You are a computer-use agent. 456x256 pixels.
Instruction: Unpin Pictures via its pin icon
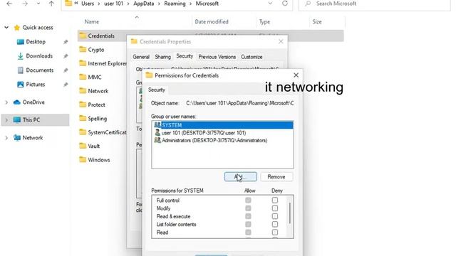66,85
